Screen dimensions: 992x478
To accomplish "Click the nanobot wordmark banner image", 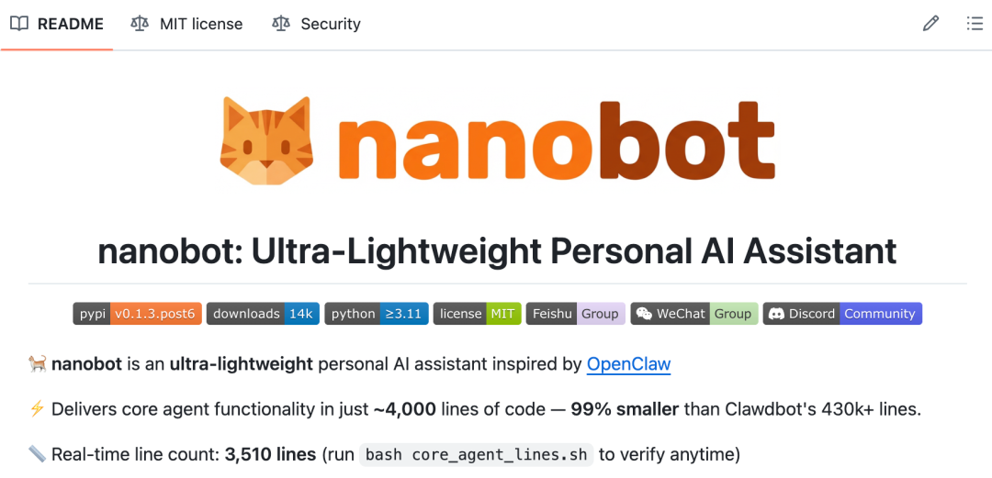I will (556, 140).
